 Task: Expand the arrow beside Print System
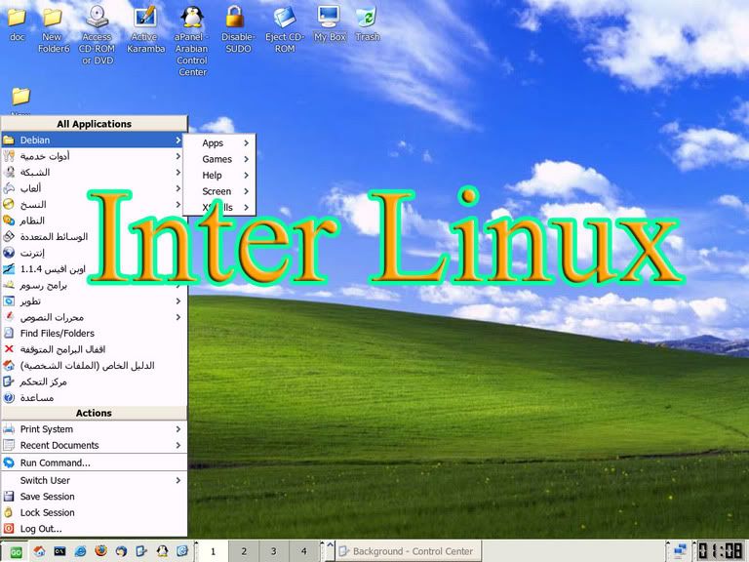(177, 429)
